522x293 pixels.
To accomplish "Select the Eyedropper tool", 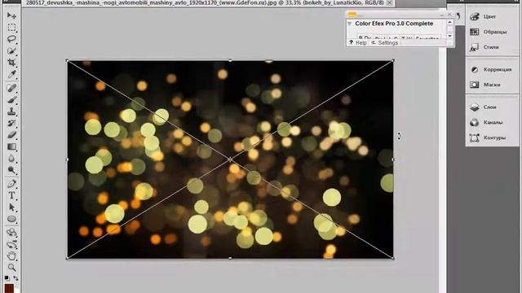I will pyautogui.click(x=11, y=74).
